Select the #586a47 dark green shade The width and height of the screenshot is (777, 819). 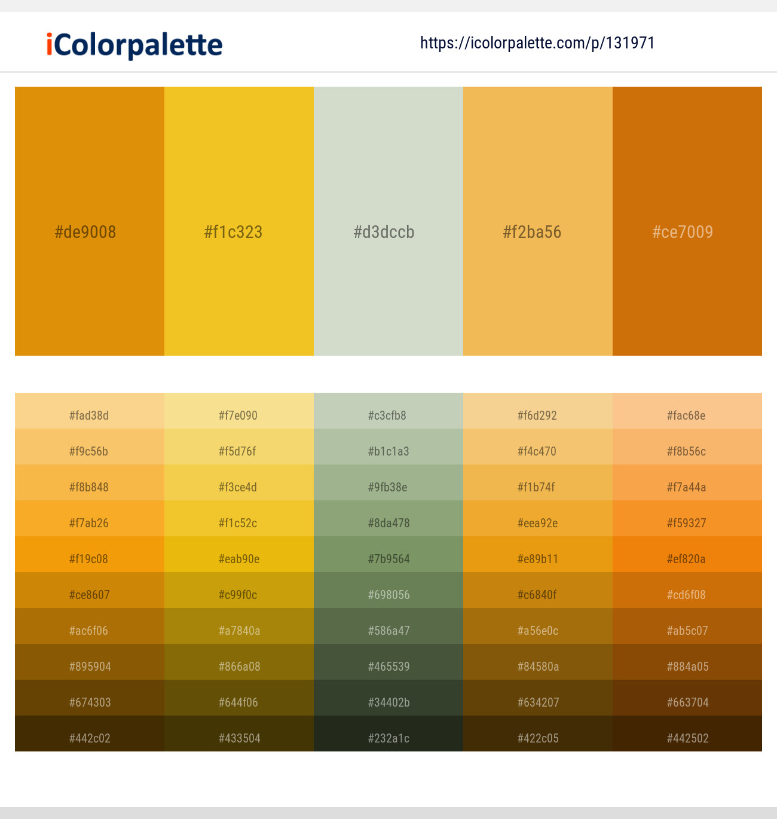click(x=389, y=626)
